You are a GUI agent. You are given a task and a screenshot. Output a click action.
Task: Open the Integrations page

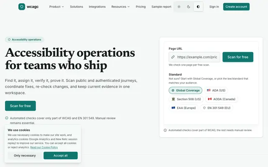[x=97, y=7]
